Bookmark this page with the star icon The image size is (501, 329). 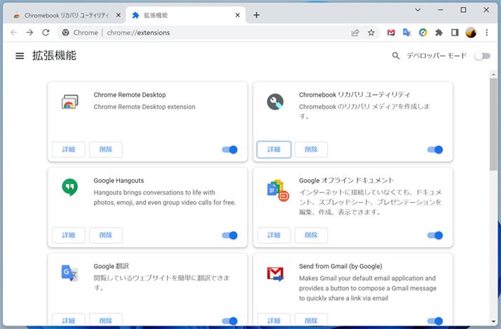click(371, 32)
